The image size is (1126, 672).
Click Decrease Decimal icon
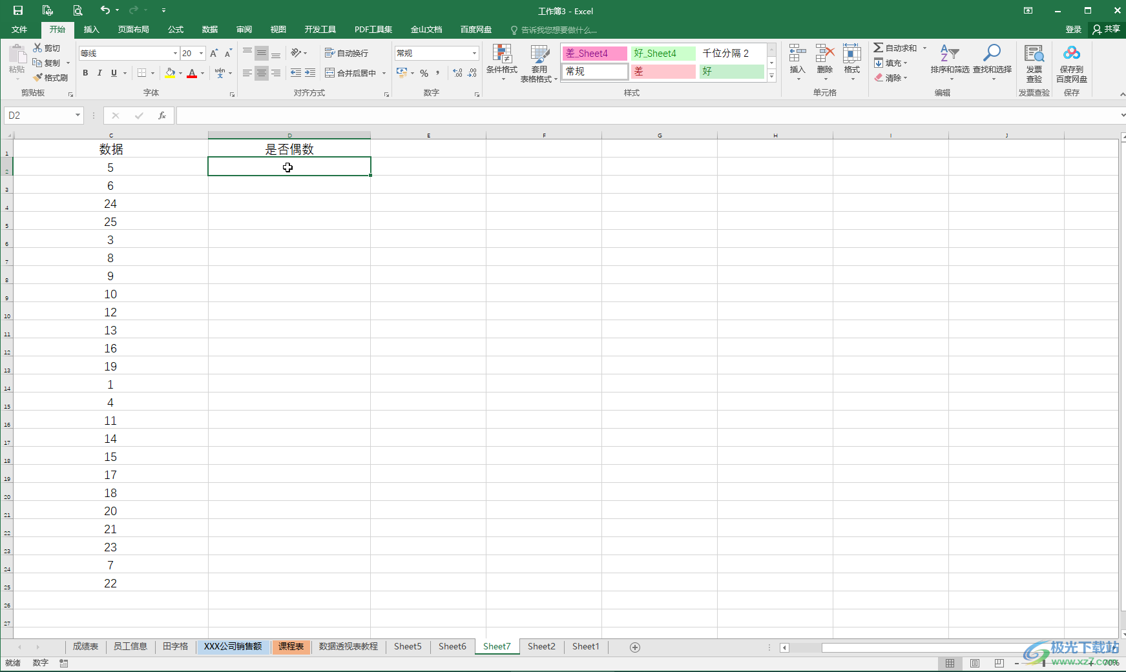point(472,73)
